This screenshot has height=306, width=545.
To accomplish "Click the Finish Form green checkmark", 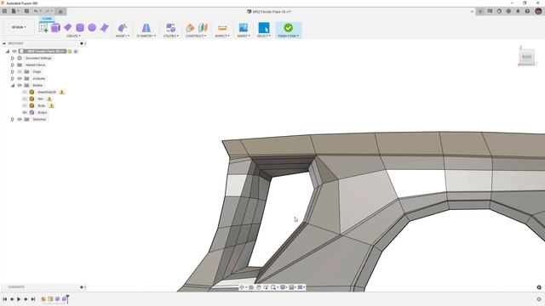I will [288, 27].
